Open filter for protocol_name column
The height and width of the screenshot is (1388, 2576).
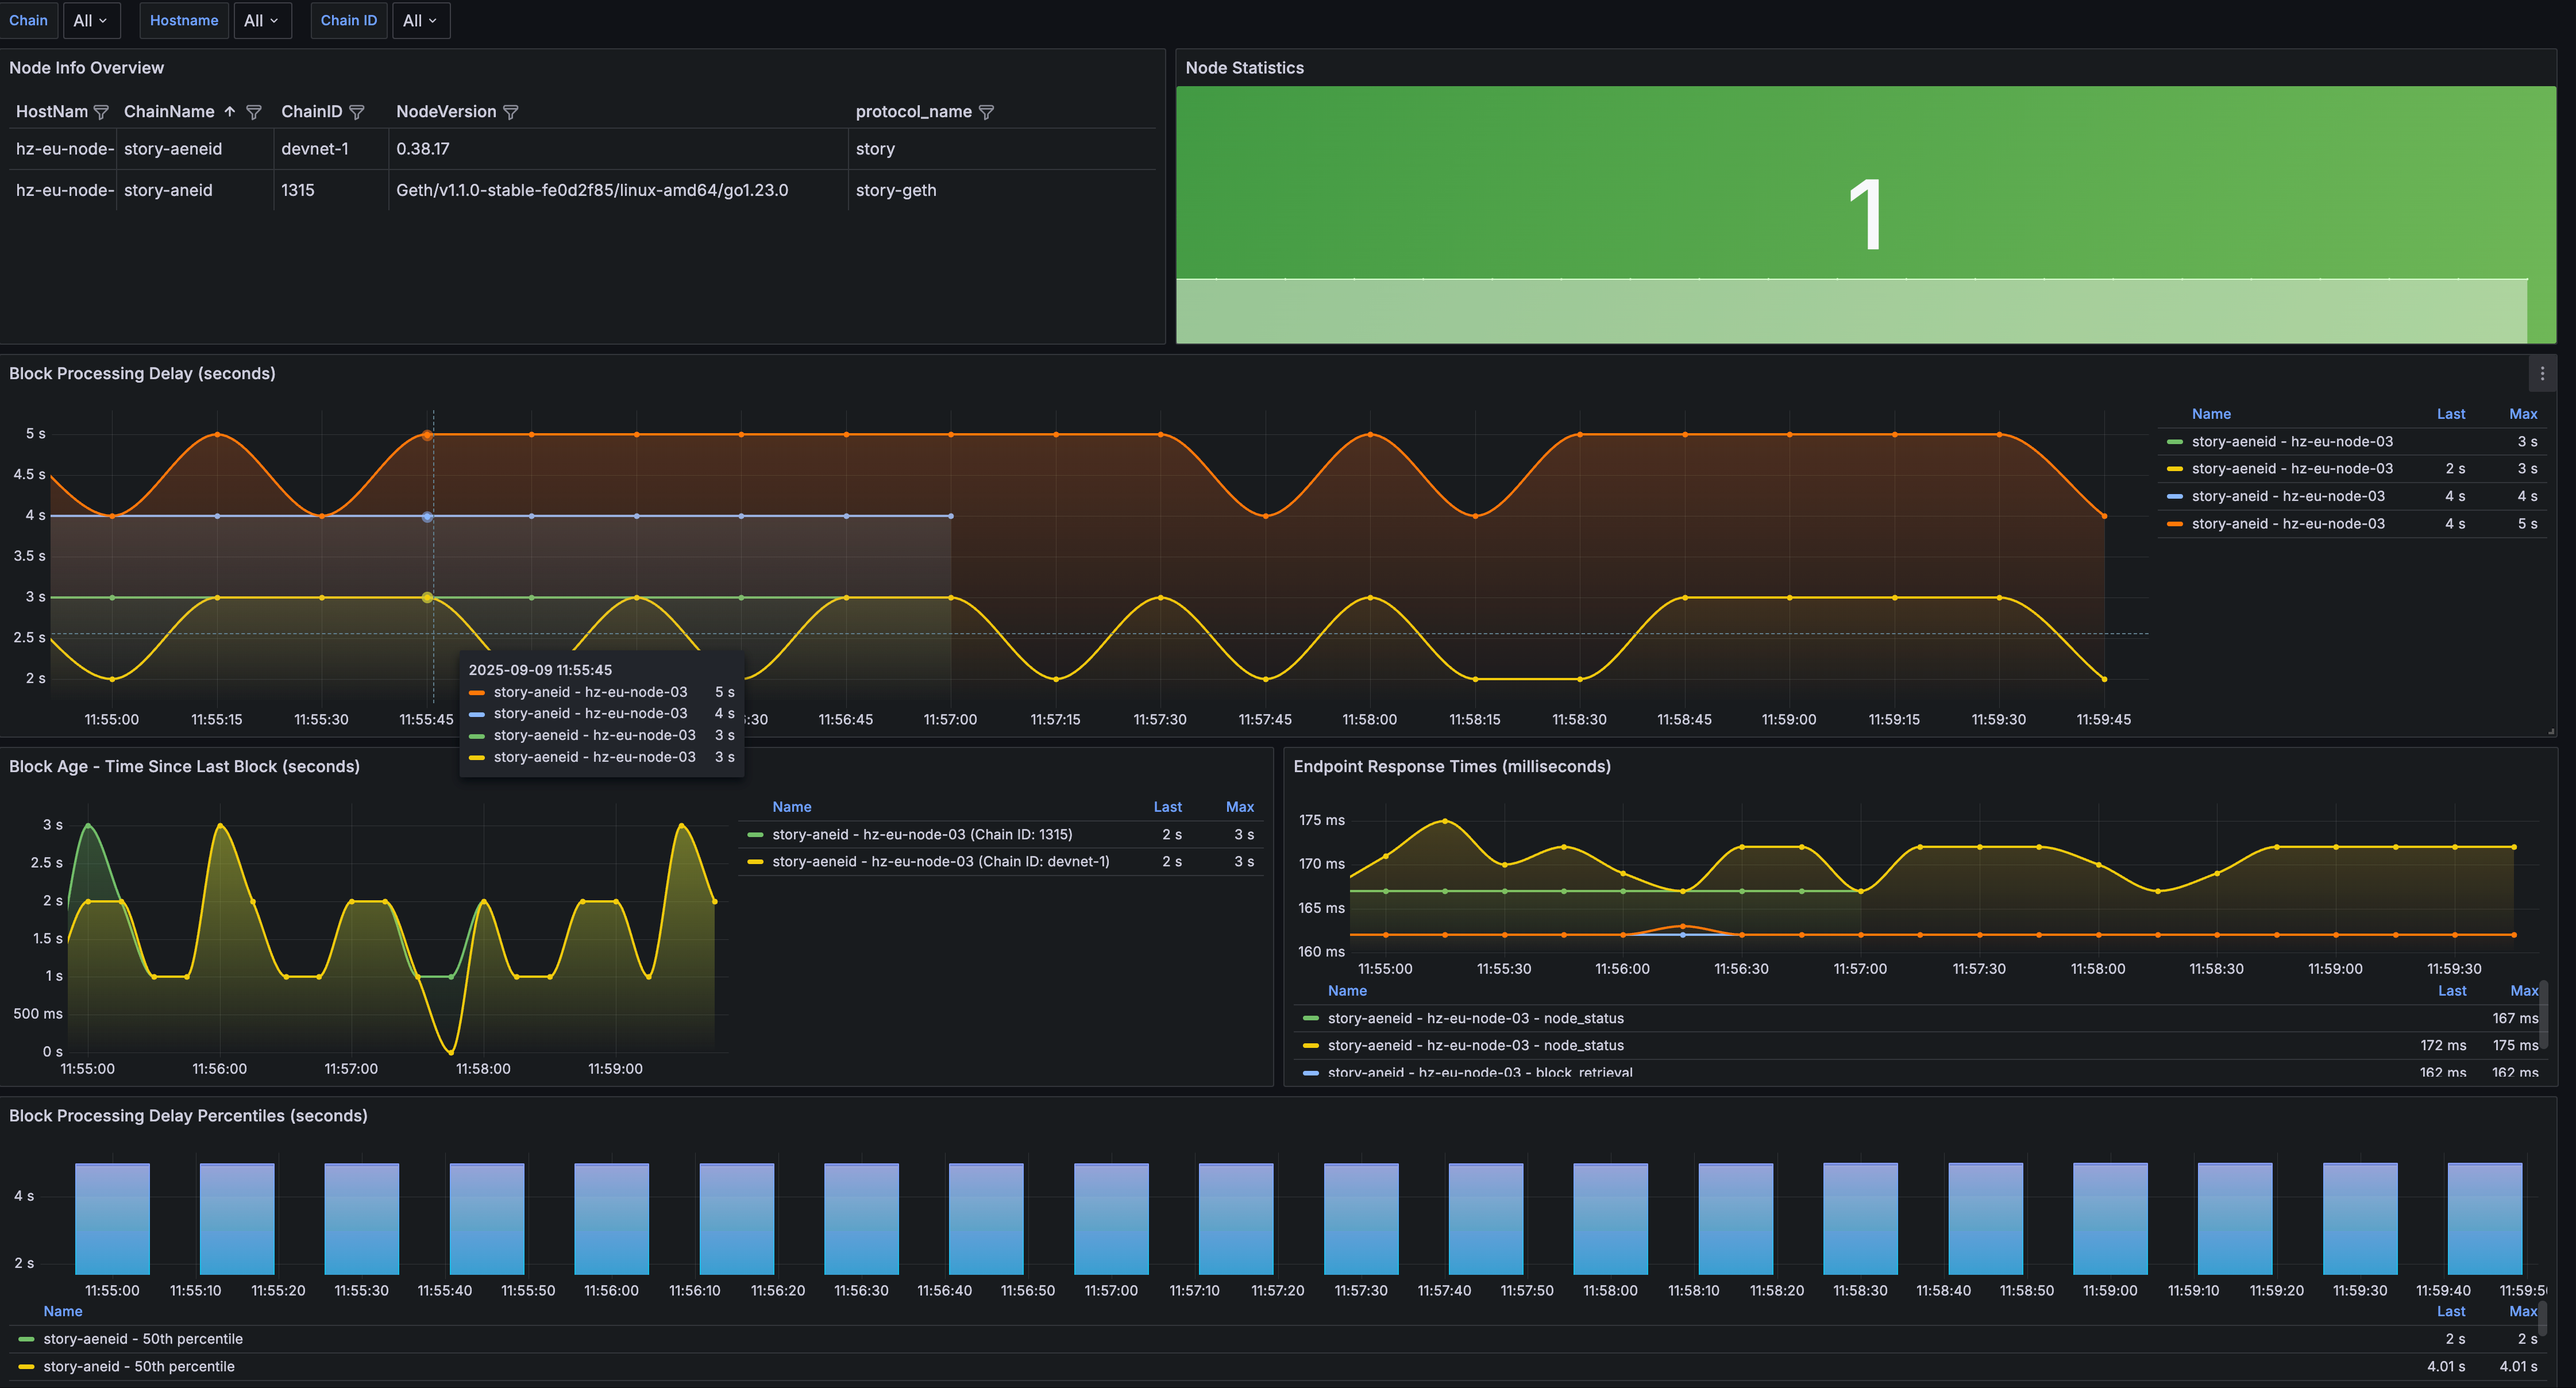pos(986,112)
